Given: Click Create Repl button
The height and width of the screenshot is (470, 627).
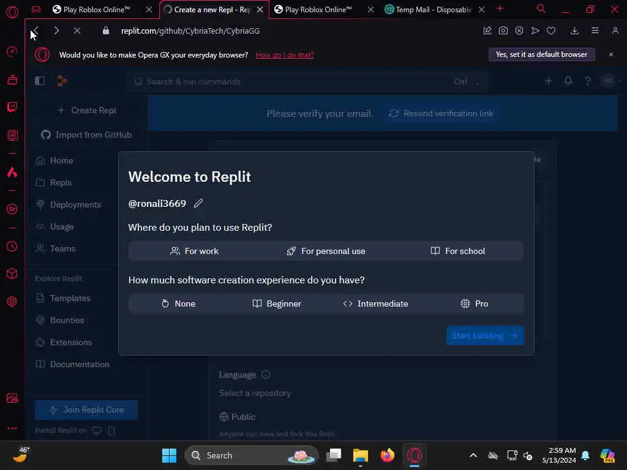Looking at the screenshot, I should pos(86,111).
